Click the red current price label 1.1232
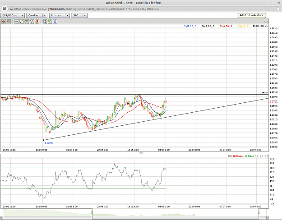Viewport: 282px width, 220px height. pyautogui.click(x=274, y=102)
